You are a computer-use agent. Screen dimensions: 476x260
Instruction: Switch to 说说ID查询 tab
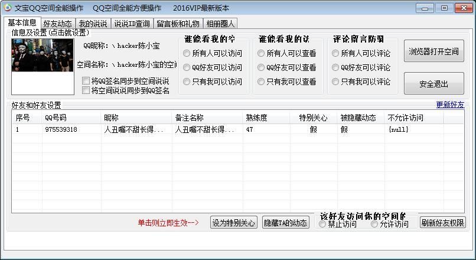point(132,24)
